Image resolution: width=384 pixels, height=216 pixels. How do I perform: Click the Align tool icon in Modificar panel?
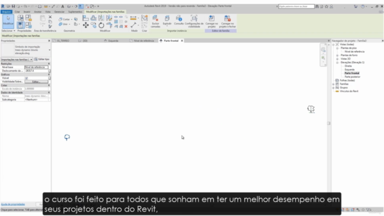(x=85, y=18)
